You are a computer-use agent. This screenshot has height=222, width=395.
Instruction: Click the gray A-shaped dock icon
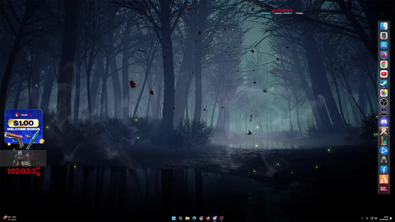[x=384, y=160]
